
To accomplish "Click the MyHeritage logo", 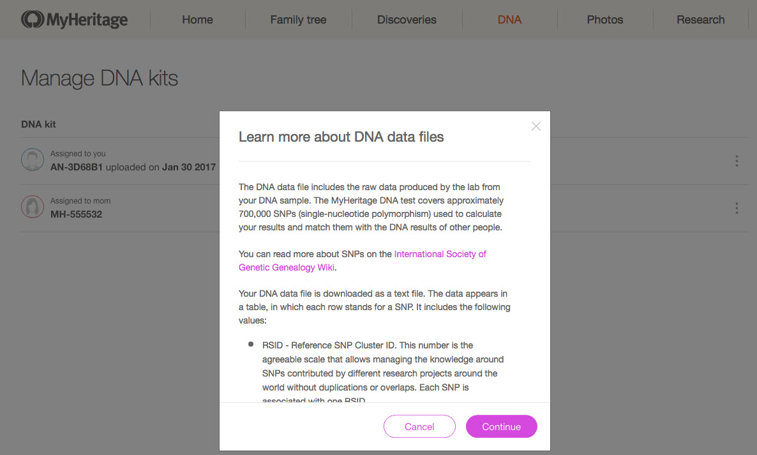I will coord(74,19).
